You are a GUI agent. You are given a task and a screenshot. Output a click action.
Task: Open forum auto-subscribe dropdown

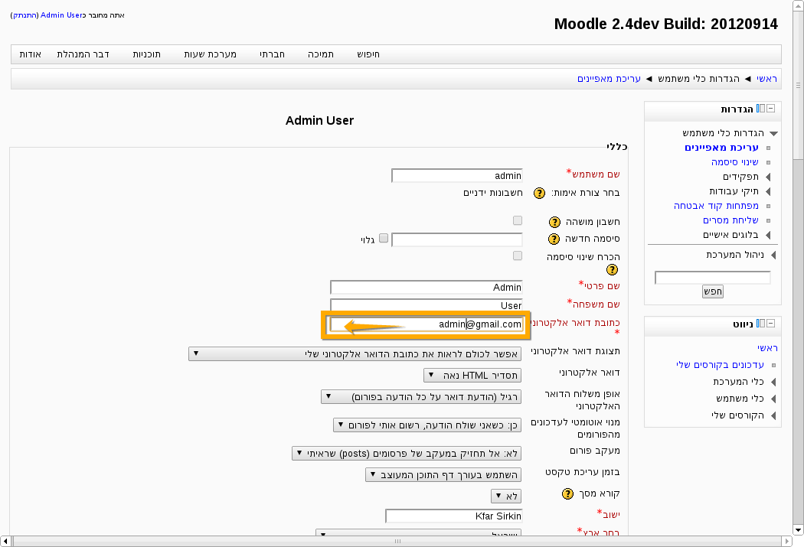[x=427, y=425]
